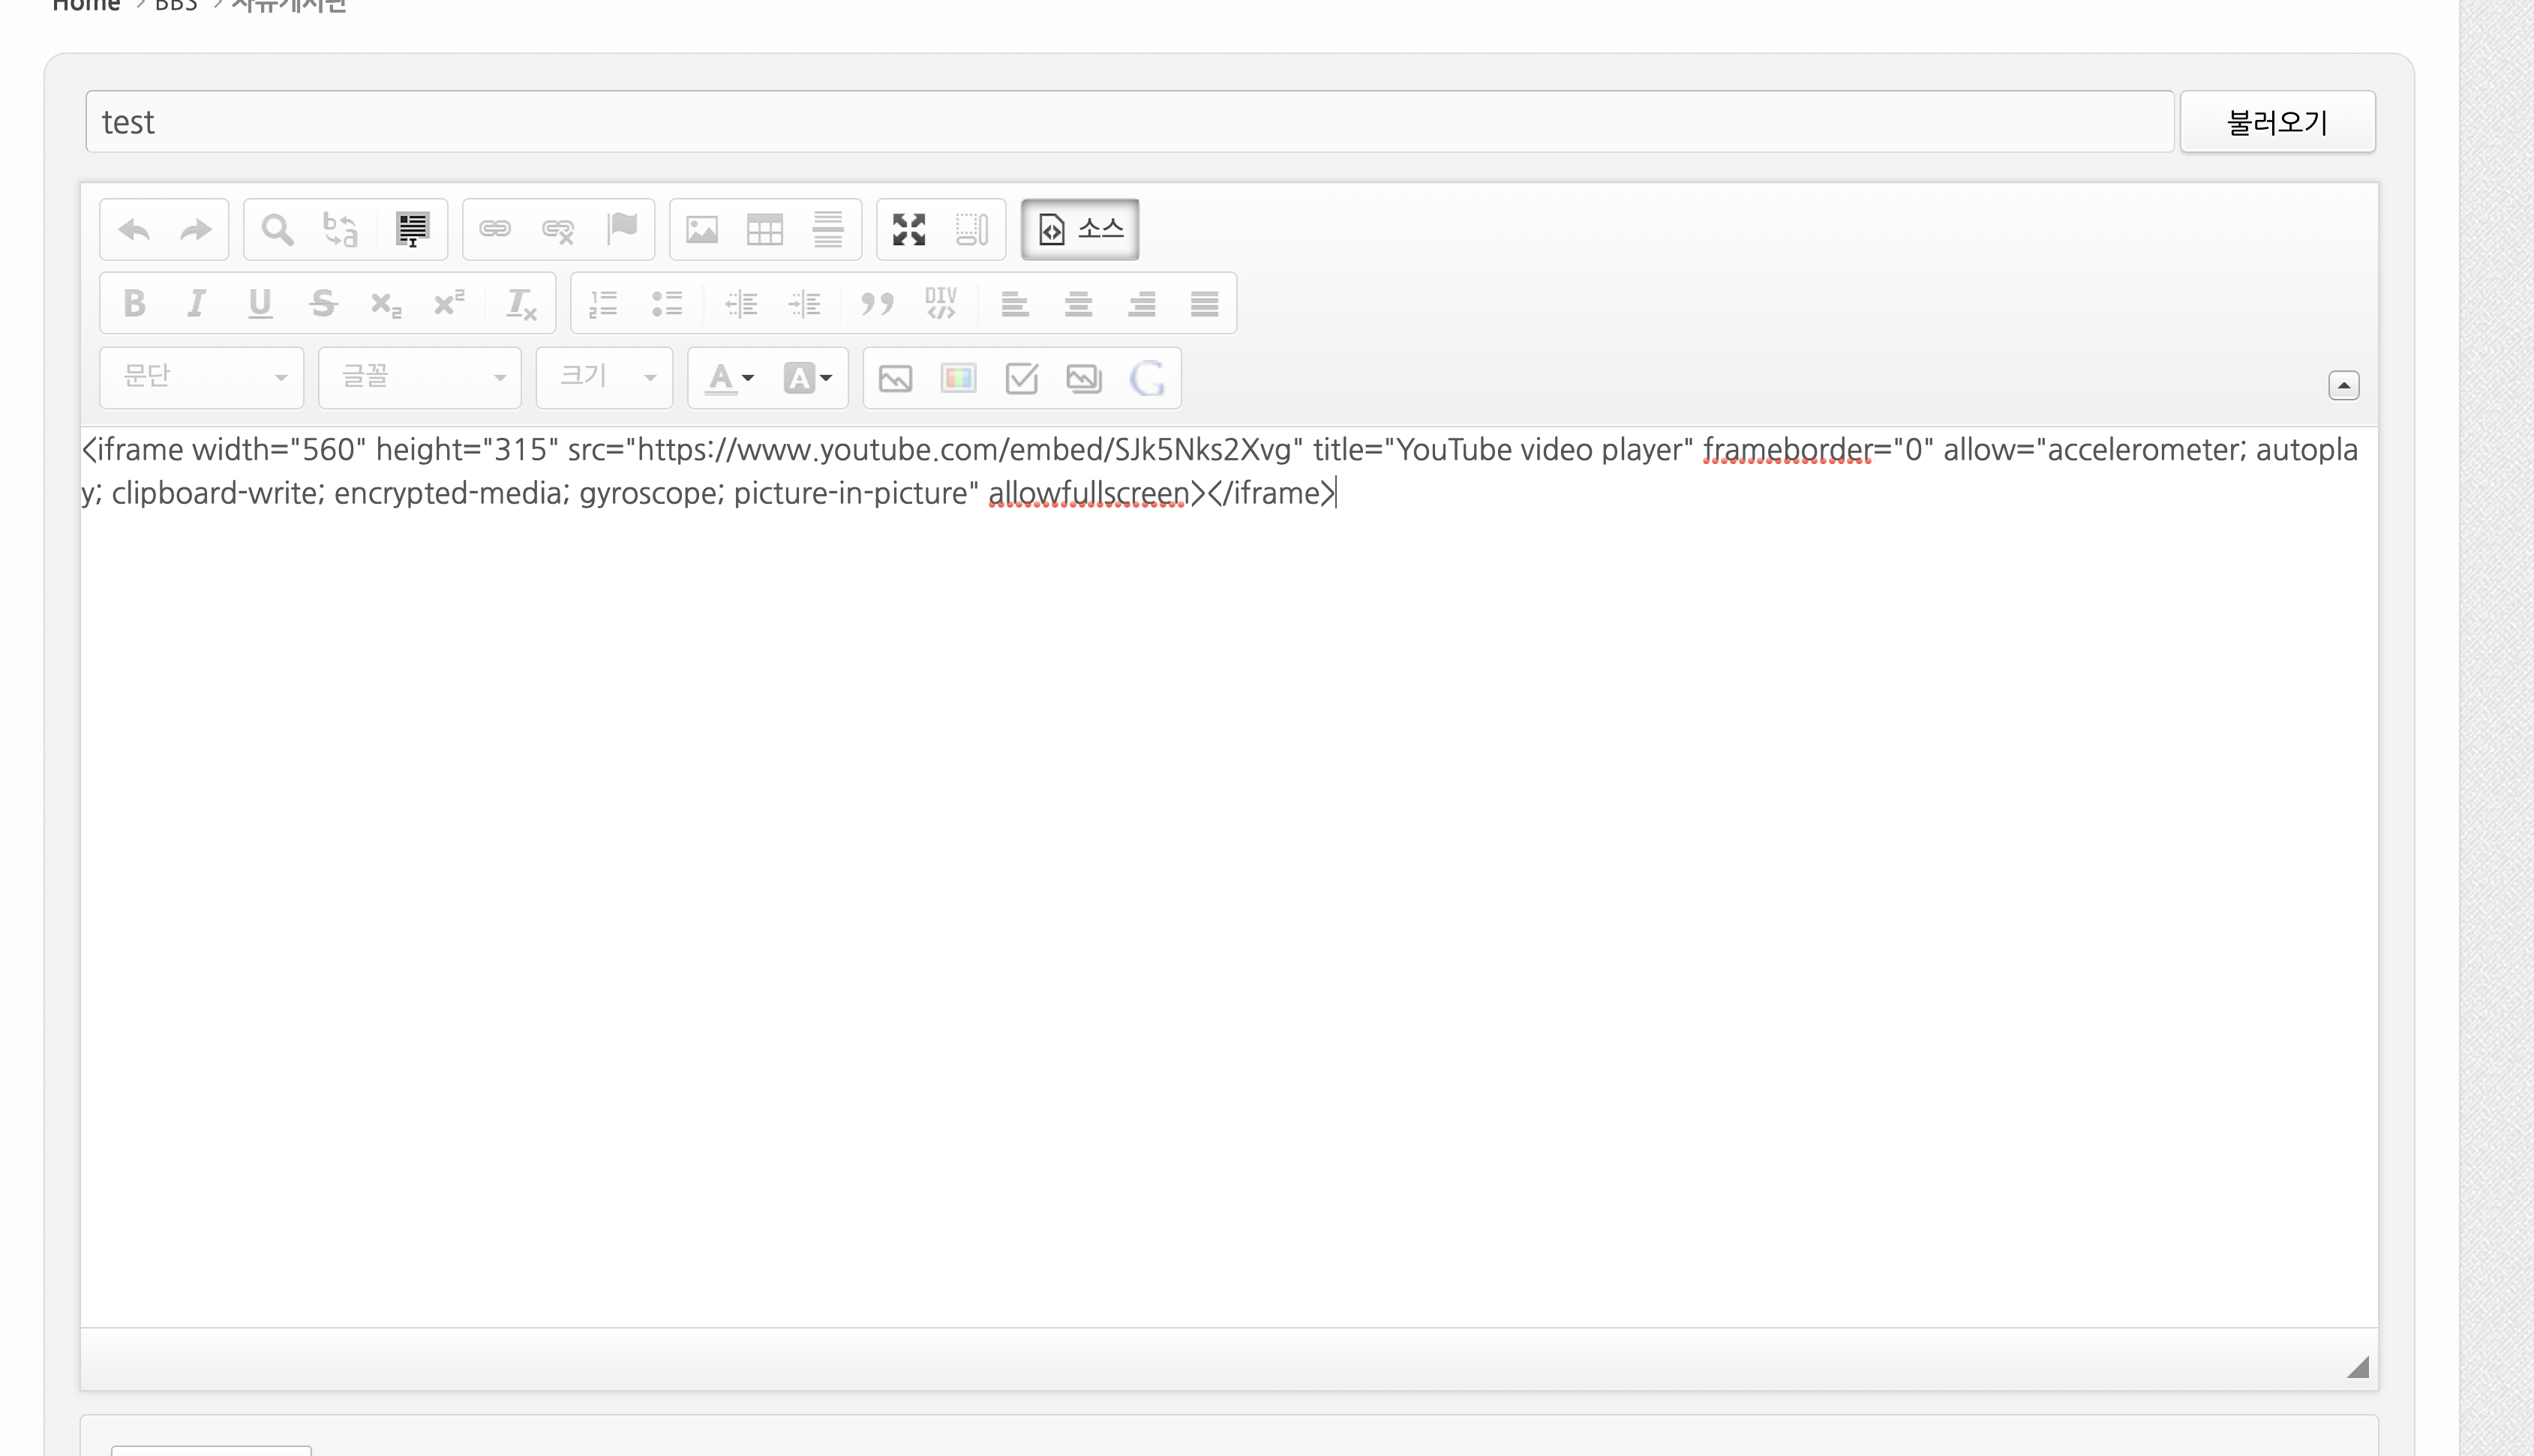Click the horizontal rule icon
This screenshot has width=2534, height=1456.
pos(827,228)
